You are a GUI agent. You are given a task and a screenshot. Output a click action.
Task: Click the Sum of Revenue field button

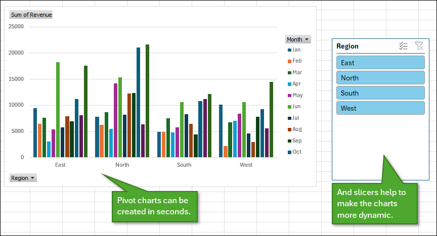tap(31, 15)
